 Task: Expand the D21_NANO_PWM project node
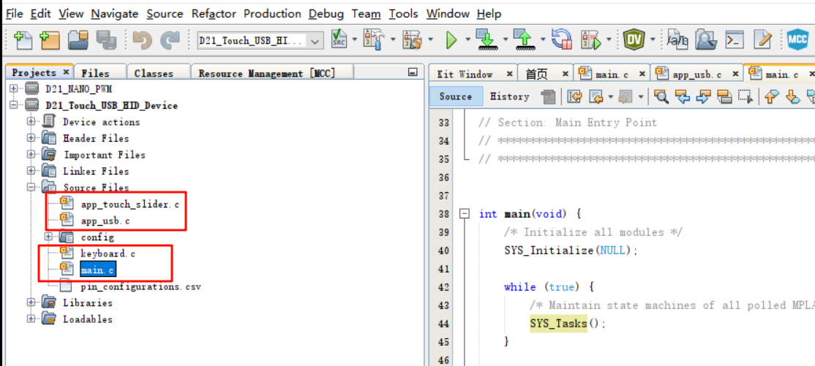[x=13, y=89]
